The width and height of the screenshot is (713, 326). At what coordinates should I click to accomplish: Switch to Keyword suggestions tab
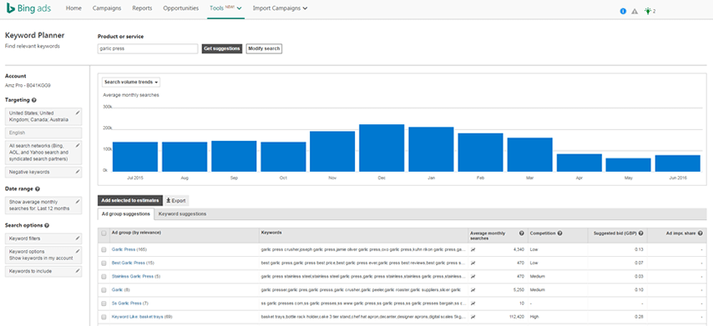pyautogui.click(x=182, y=213)
